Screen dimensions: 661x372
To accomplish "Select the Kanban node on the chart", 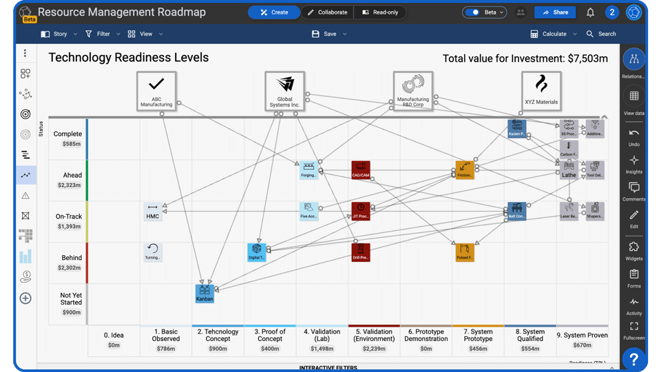I will tap(204, 292).
